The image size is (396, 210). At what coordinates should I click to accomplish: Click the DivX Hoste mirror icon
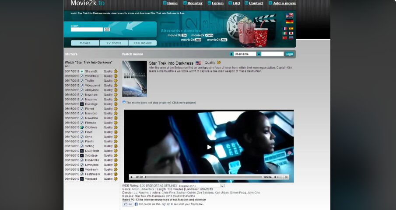(x=82, y=151)
